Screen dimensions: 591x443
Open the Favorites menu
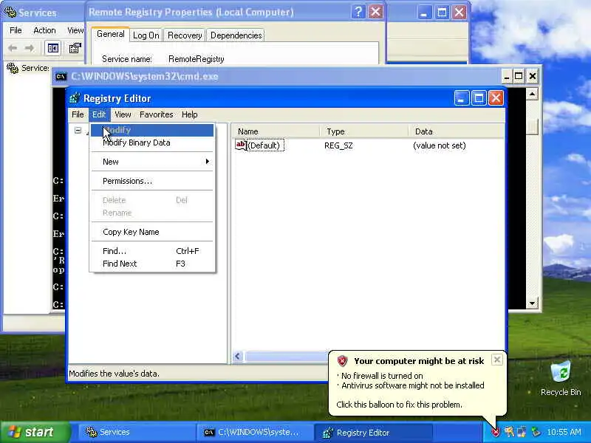point(157,114)
